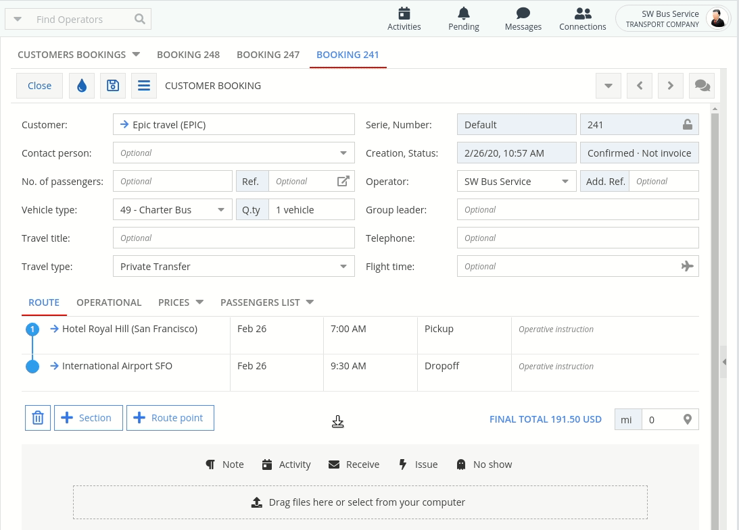This screenshot has height=530, width=739.
Task: Click the water drop color icon
Action: 82,86
